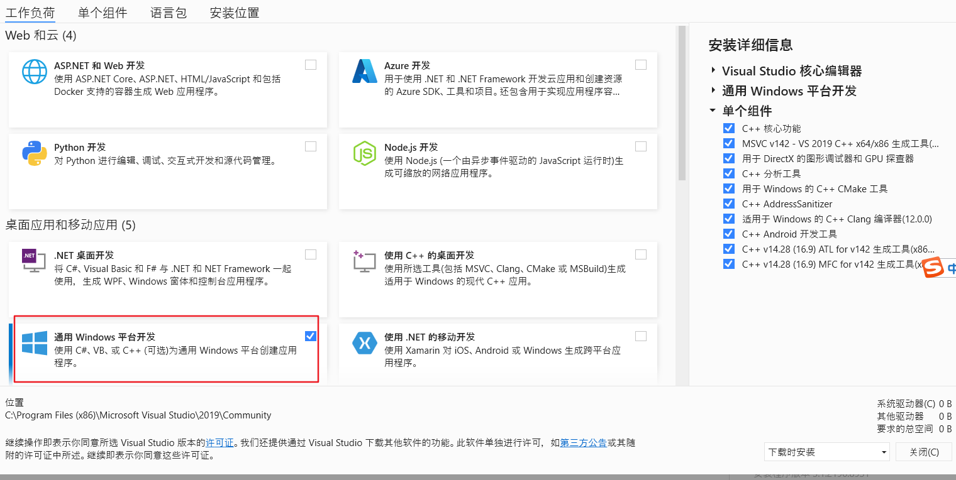This screenshot has height=480, width=956.
Task: Click the Universal Windows Platform logo icon
Action: tap(35, 343)
